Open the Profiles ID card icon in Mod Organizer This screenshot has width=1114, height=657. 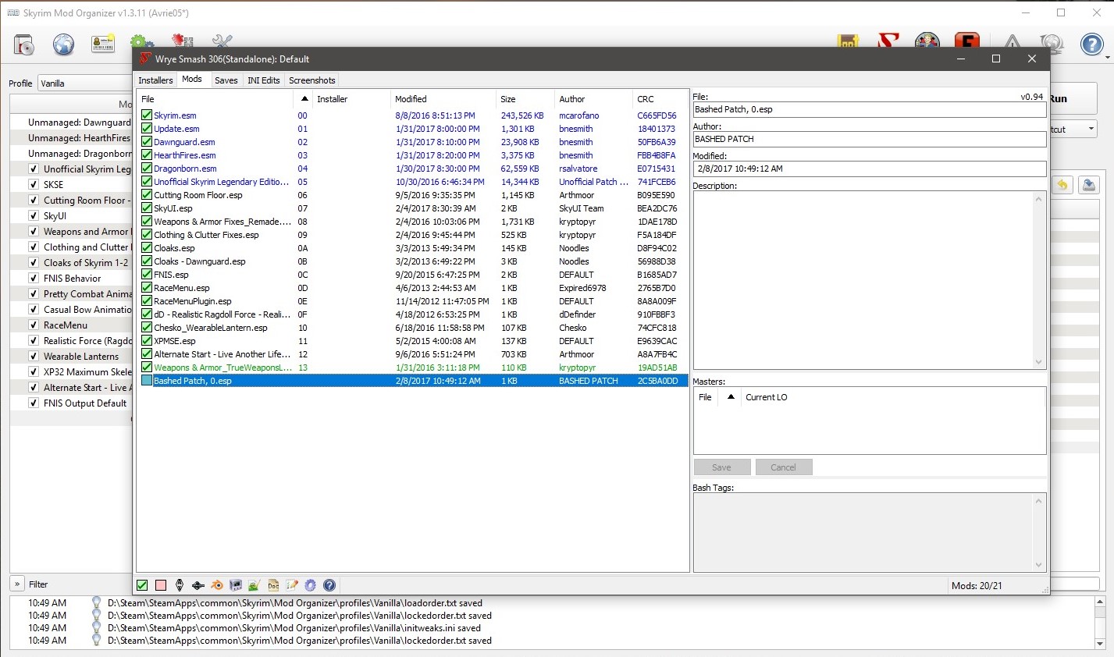tap(103, 44)
